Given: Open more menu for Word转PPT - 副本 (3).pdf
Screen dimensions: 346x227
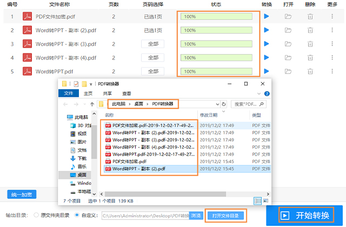Looking at the screenshot, I should (x=332, y=44).
